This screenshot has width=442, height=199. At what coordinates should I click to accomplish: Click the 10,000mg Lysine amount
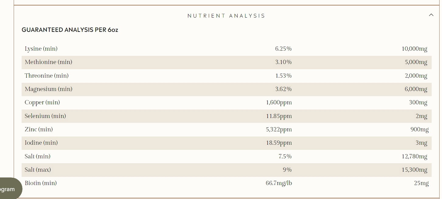pos(414,49)
